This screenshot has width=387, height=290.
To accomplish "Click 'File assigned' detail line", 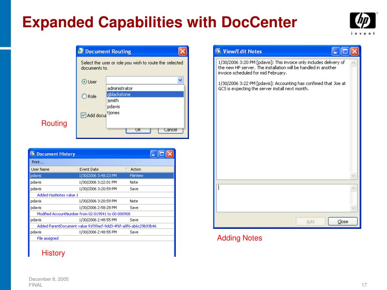I will point(48,238).
